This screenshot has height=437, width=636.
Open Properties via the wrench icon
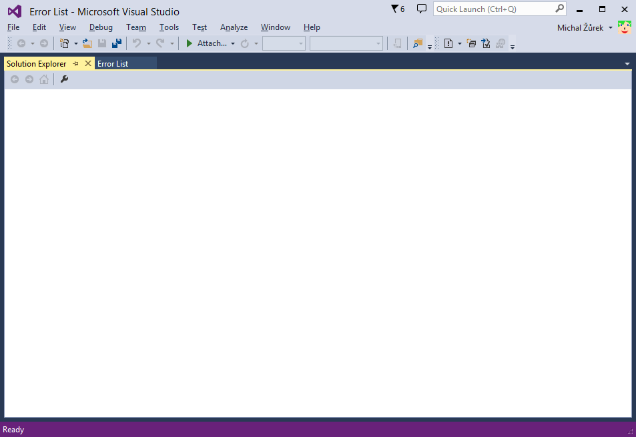[x=63, y=79]
